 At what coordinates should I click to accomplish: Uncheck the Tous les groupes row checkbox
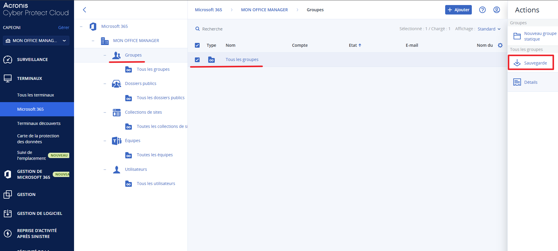click(x=197, y=60)
